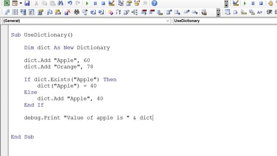Save the project with the floppy disk icon
Image resolution: width=277 pixels, height=156 pixels.
tap(27, 3)
